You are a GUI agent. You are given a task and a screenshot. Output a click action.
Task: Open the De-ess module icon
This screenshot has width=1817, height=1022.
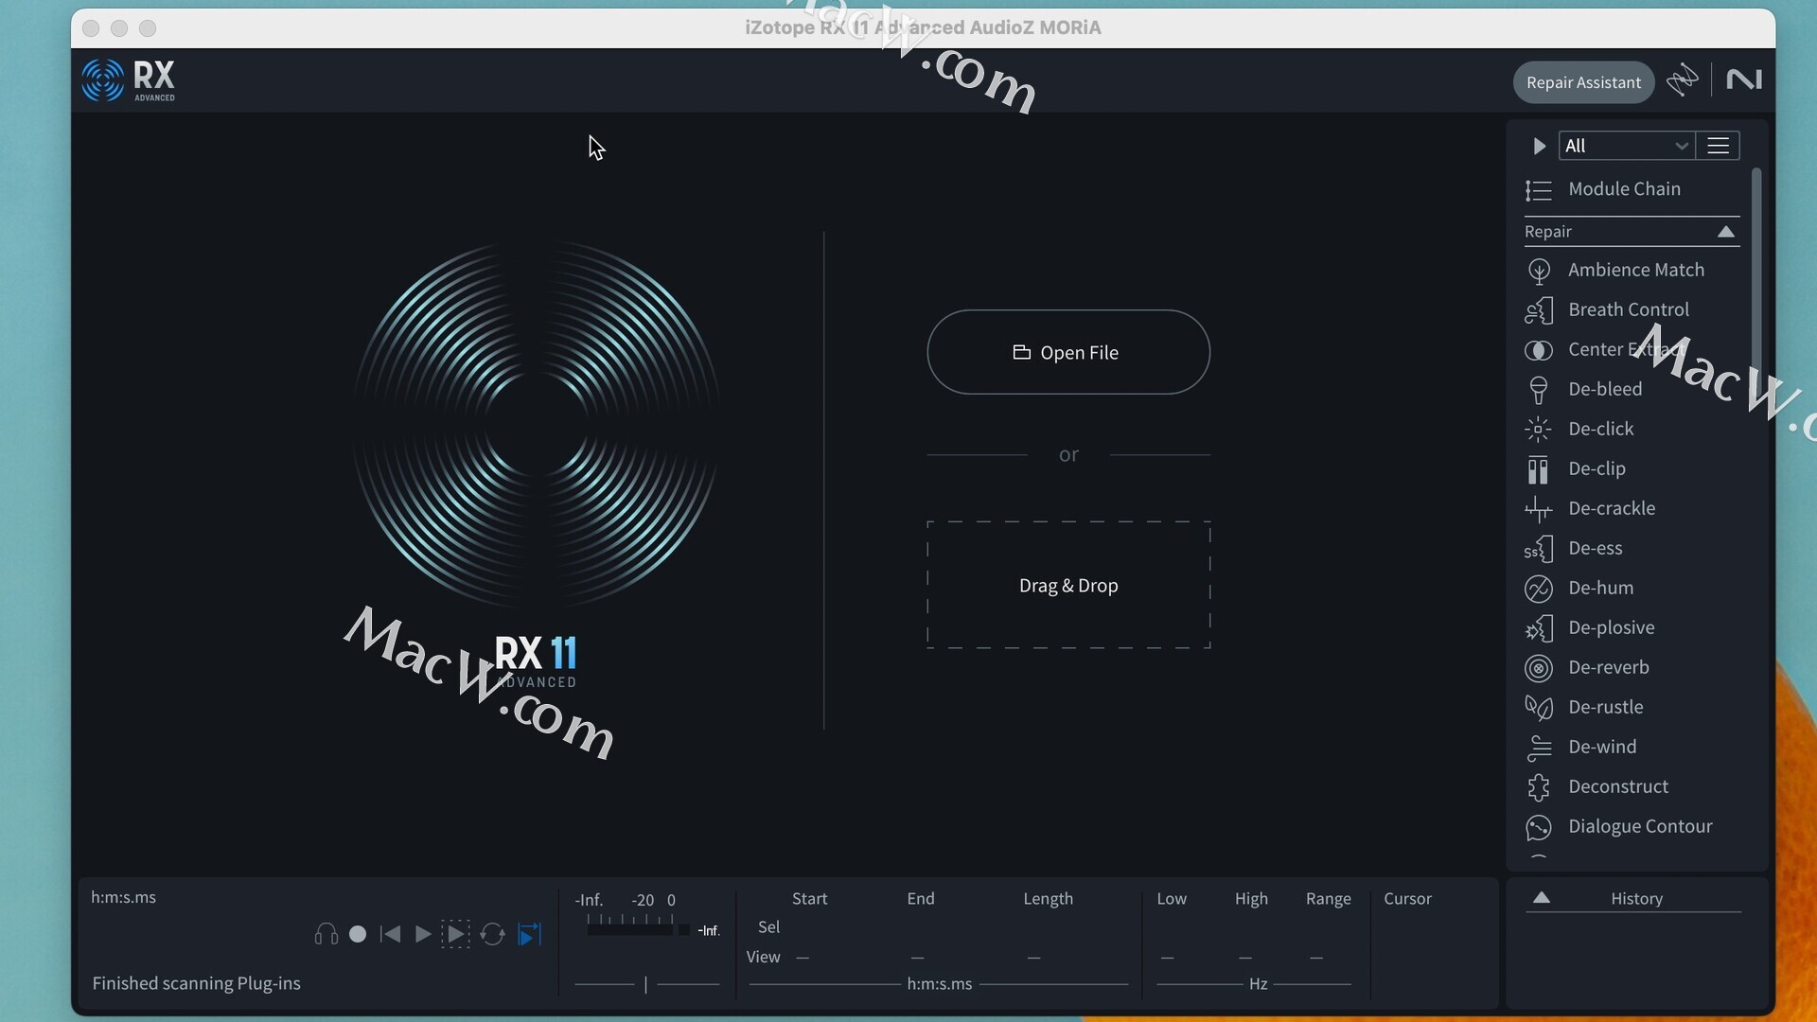(x=1539, y=549)
